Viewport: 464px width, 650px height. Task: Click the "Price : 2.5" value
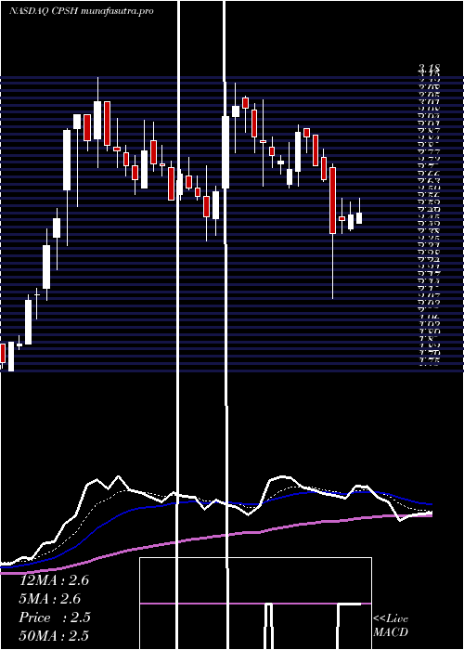coord(55,617)
